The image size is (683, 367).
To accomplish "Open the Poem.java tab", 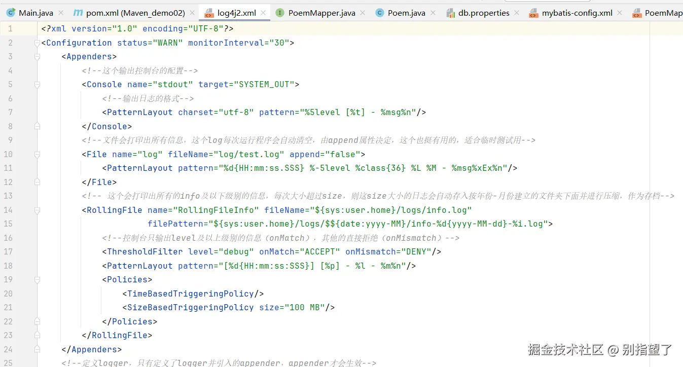I will click(407, 13).
